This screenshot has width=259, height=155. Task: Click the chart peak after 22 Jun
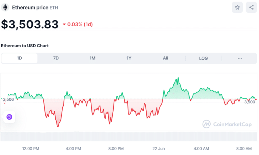tap(178, 77)
